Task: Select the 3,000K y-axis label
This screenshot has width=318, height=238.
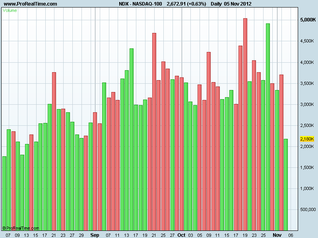Action: point(307,104)
